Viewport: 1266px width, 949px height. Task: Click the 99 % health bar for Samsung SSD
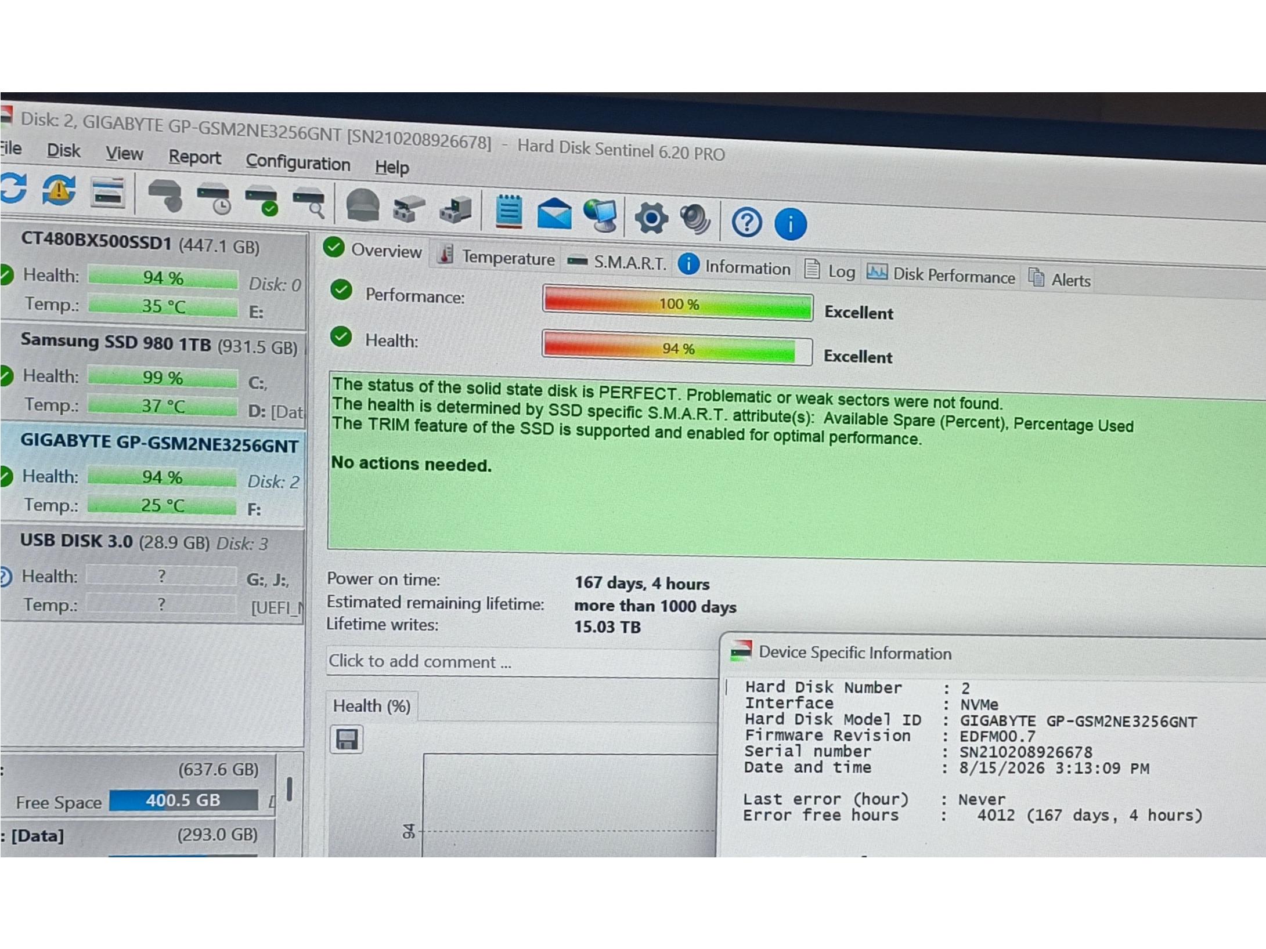pyautogui.click(x=163, y=378)
